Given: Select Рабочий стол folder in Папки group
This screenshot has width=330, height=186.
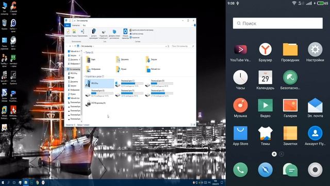Looking at the screenshot, I should coord(153,69).
